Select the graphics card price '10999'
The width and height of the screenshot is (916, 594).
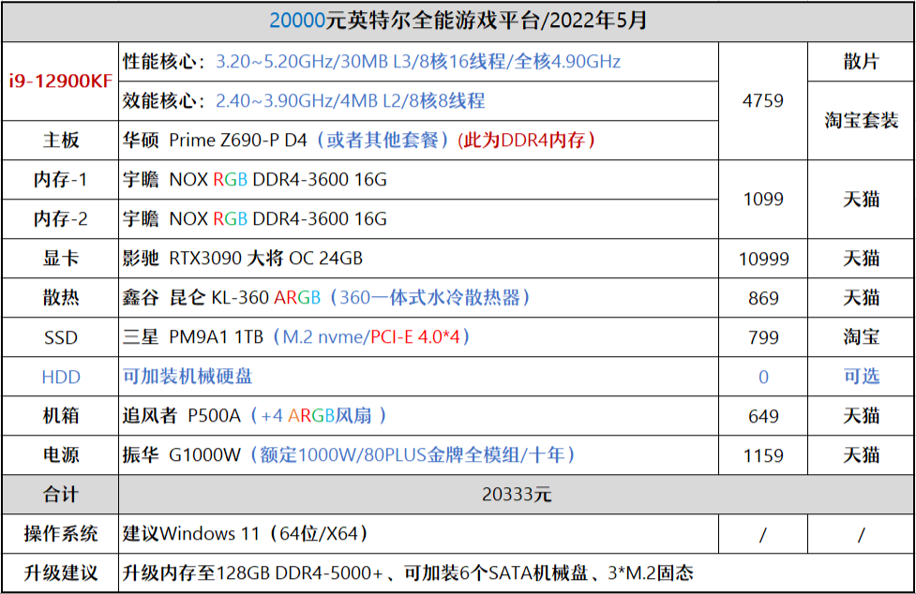763,259
